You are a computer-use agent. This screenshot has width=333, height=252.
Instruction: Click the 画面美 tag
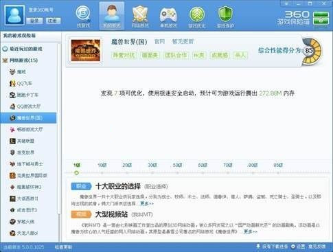click(150, 55)
